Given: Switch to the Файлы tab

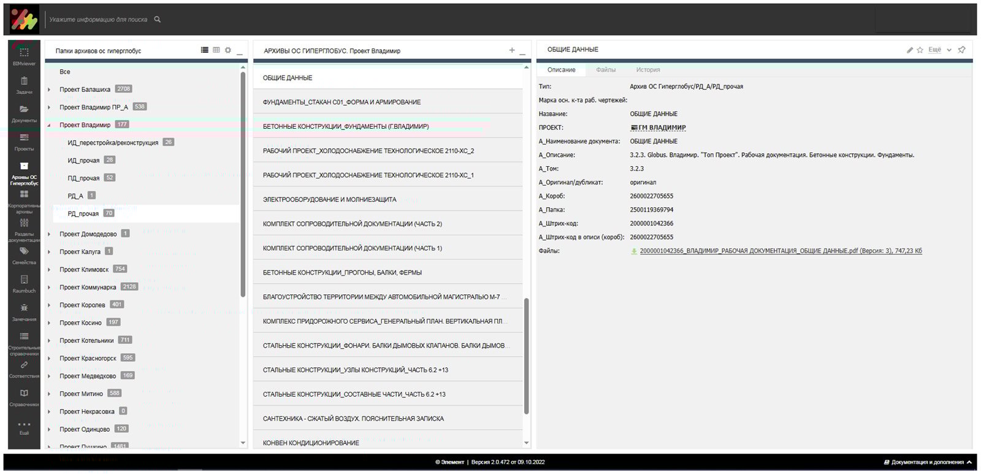Looking at the screenshot, I should 606,70.
